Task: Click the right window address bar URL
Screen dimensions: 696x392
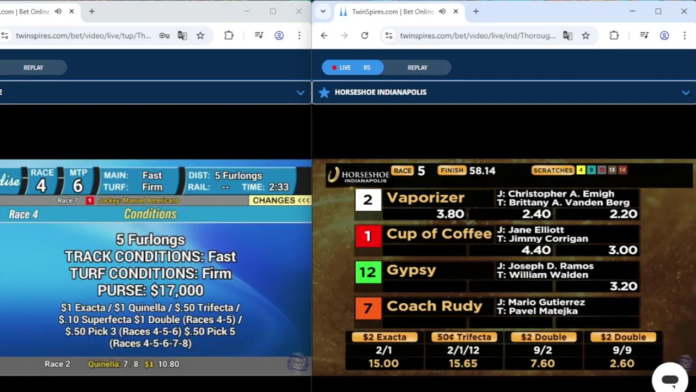Action: 478,35
